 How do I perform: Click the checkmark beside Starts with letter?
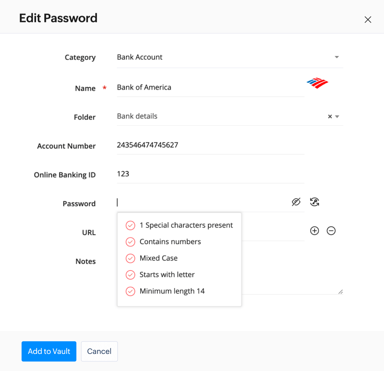pos(130,275)
